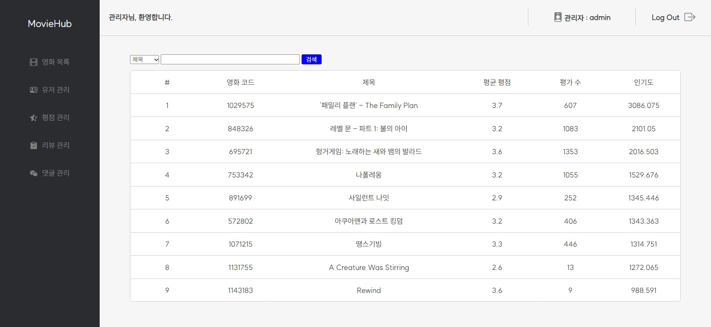
Task: Click the star icon beside 평점 관리
Action: [34, 118]
